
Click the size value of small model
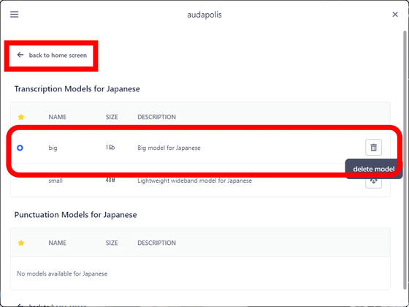point(110,180)
